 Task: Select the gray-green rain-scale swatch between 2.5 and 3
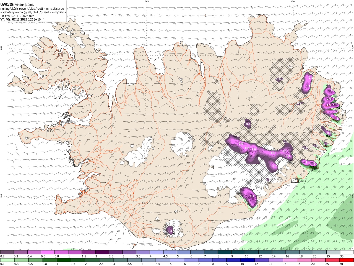(x=106, y=260)
